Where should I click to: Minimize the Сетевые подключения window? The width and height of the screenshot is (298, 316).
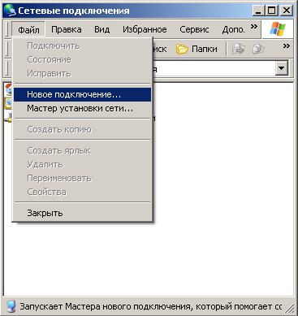click(258, 11)
